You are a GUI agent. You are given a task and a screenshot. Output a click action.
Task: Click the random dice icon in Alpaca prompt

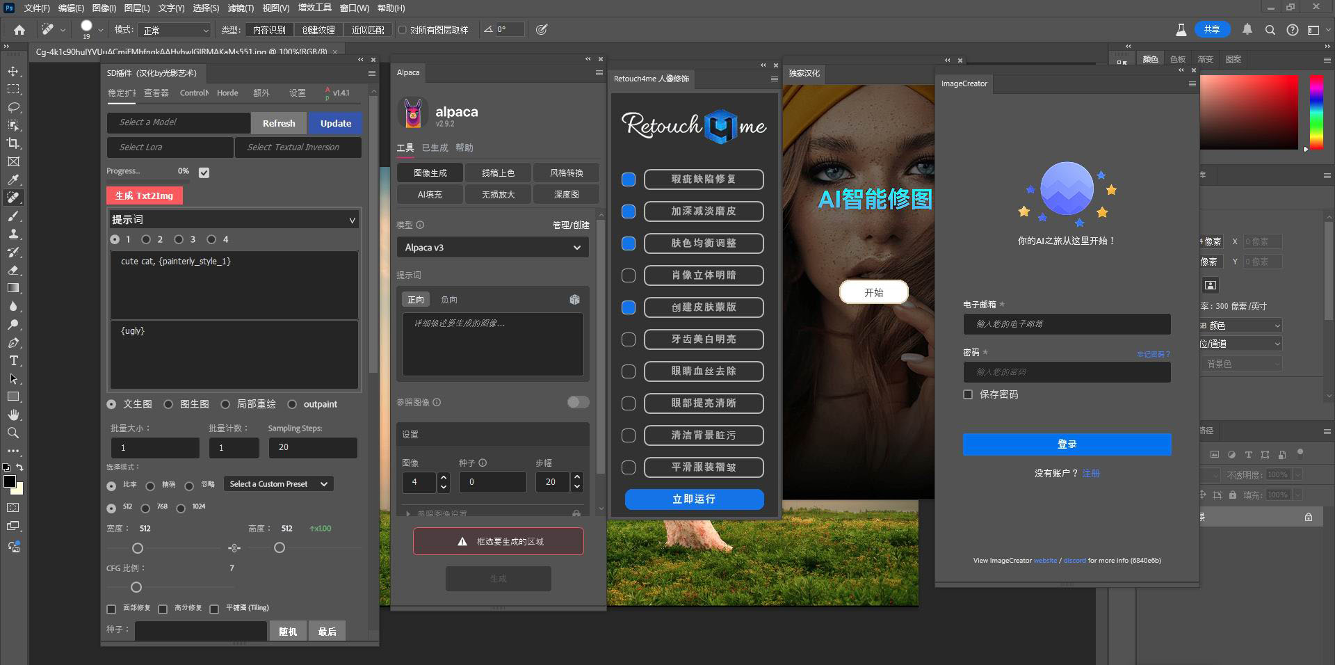[574, 299]
